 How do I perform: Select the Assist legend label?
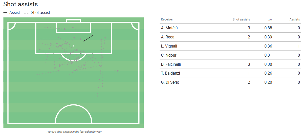coord(15,12)
